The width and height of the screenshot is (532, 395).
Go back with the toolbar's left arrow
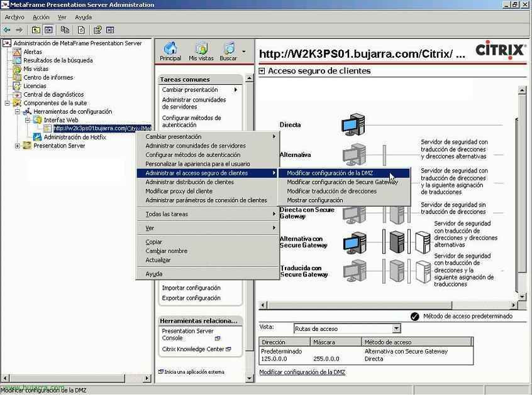(7, 30)
